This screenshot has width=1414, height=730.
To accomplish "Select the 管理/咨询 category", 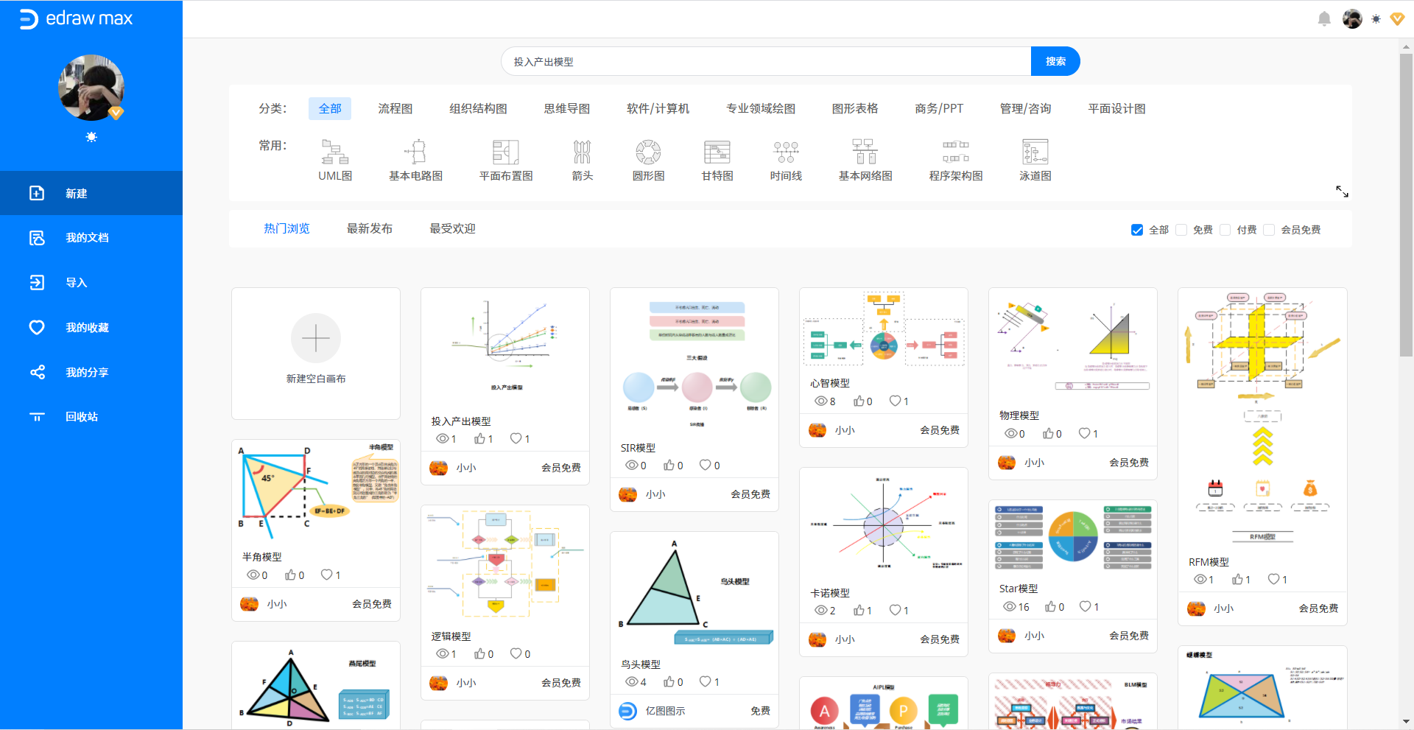I will (x=1026, y=109).
